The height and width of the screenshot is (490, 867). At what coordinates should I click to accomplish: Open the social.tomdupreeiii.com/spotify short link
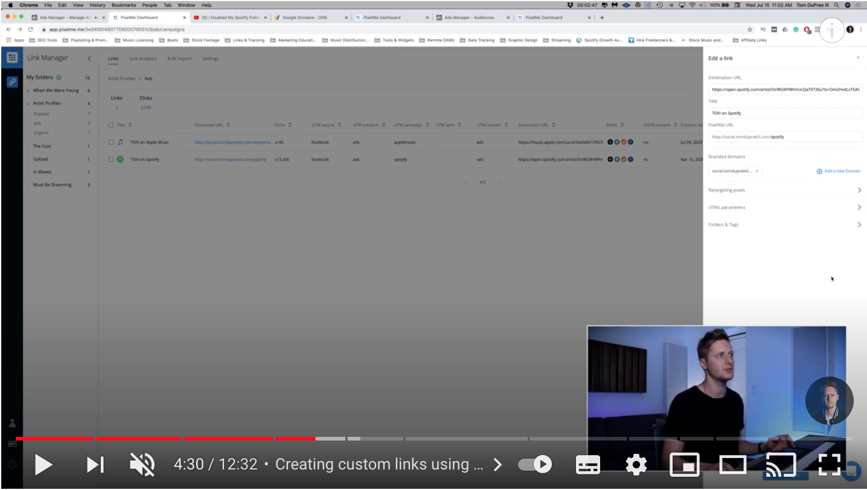click(x=231, y=159)
